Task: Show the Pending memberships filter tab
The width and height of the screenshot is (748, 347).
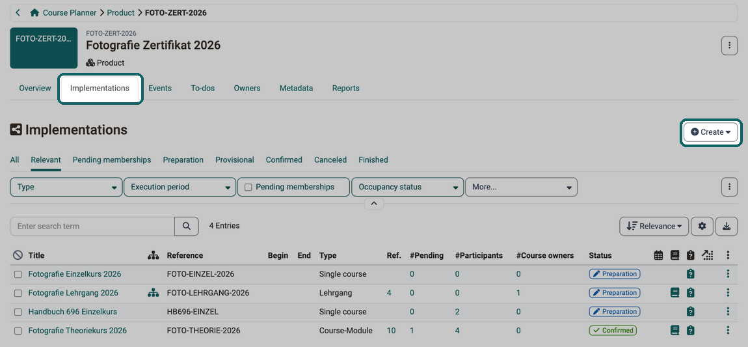Action: 112,160
